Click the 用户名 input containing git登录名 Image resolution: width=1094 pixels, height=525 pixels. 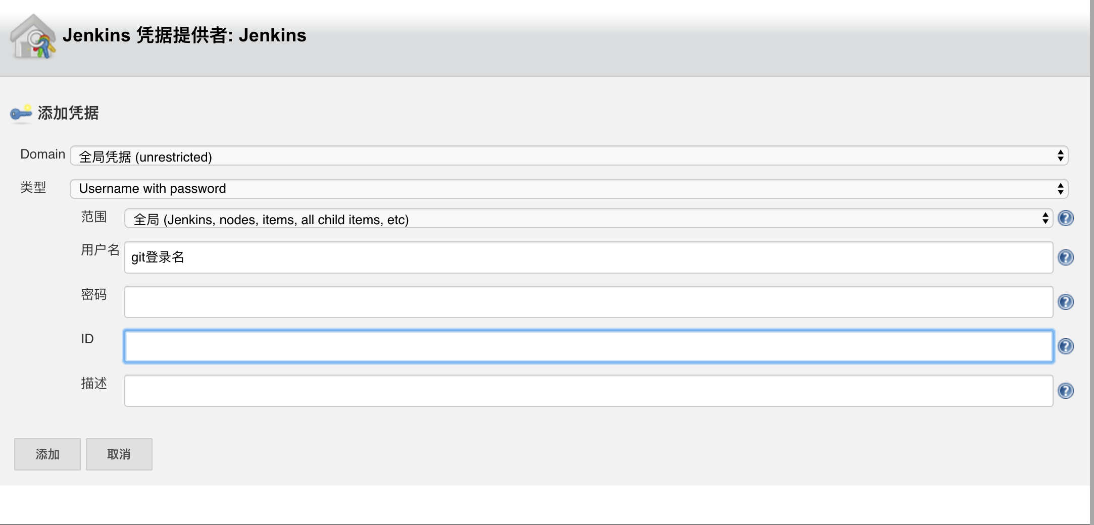(589, 257)
